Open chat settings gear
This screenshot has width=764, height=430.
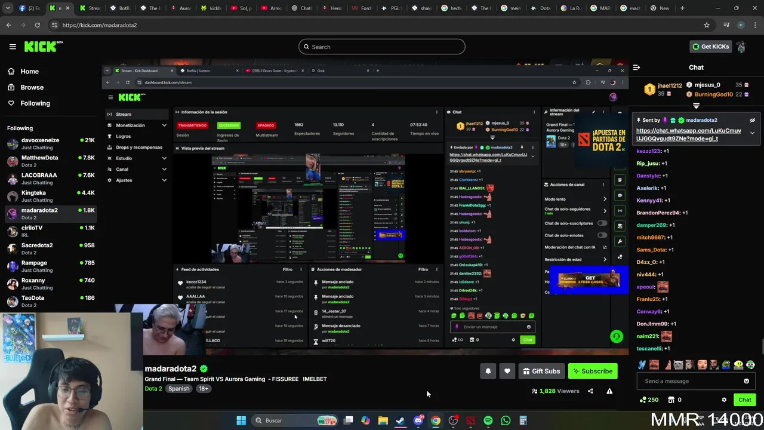point(724,400)
